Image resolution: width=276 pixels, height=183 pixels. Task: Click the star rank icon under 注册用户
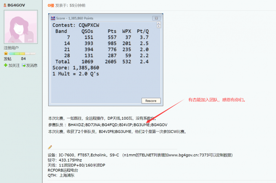[6, 53]
